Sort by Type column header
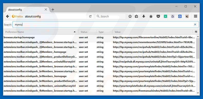203x99 pixels. 105,32
